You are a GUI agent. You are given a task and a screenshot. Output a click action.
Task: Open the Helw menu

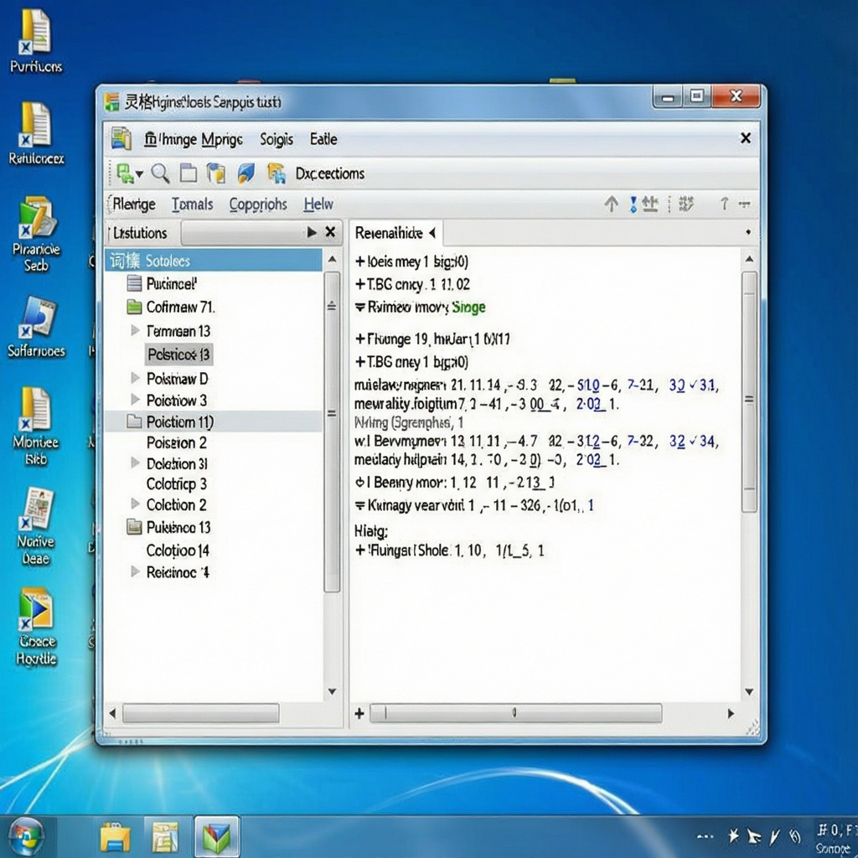point(318,204)
